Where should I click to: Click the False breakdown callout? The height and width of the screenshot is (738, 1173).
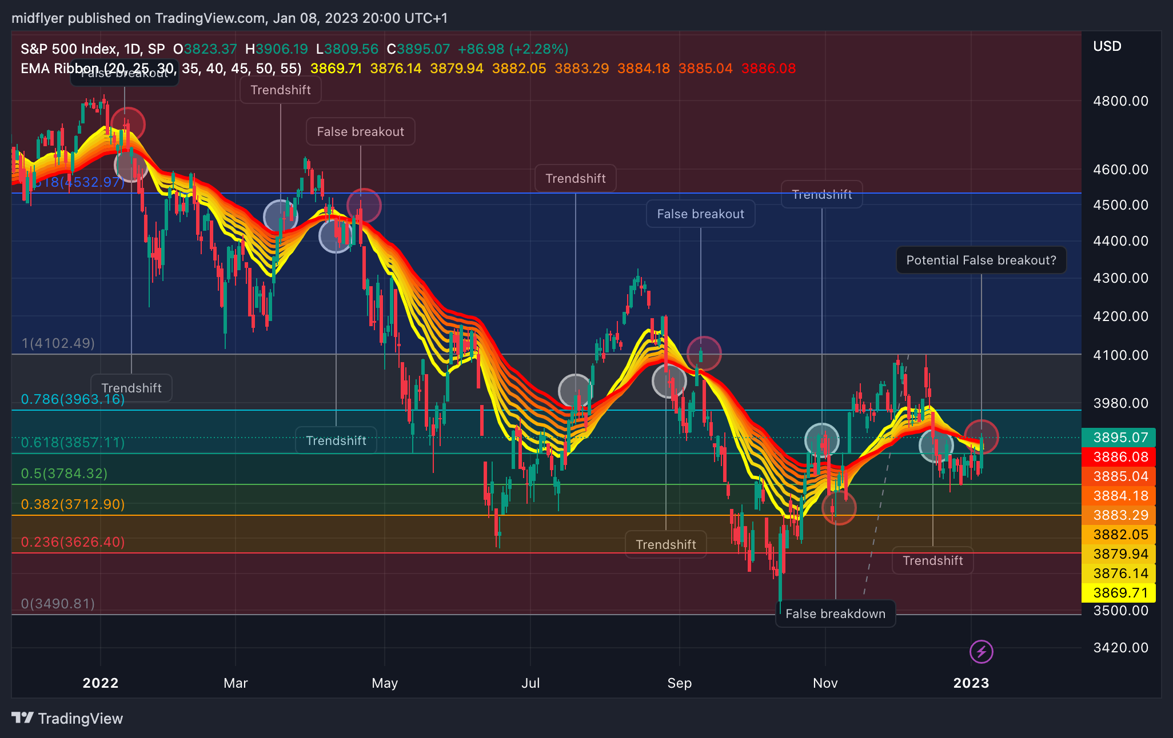coord(835,614)
